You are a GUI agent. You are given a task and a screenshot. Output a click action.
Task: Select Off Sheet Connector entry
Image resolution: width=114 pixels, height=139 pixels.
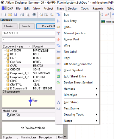[77, 64]
